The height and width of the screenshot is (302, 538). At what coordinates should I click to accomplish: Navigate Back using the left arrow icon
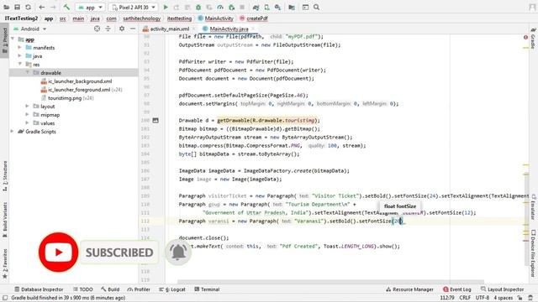42,8
